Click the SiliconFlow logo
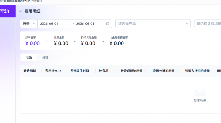Viewport: 221px width, 123px height. coord(8,11)
